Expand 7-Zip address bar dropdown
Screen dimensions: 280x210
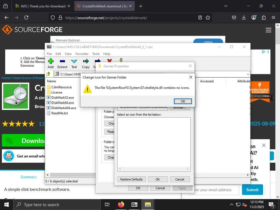pyautogui.click(x=248, y=74)
